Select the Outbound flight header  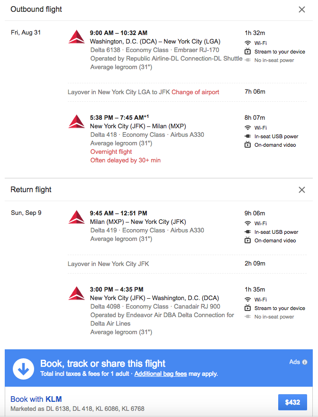(36, 9)
